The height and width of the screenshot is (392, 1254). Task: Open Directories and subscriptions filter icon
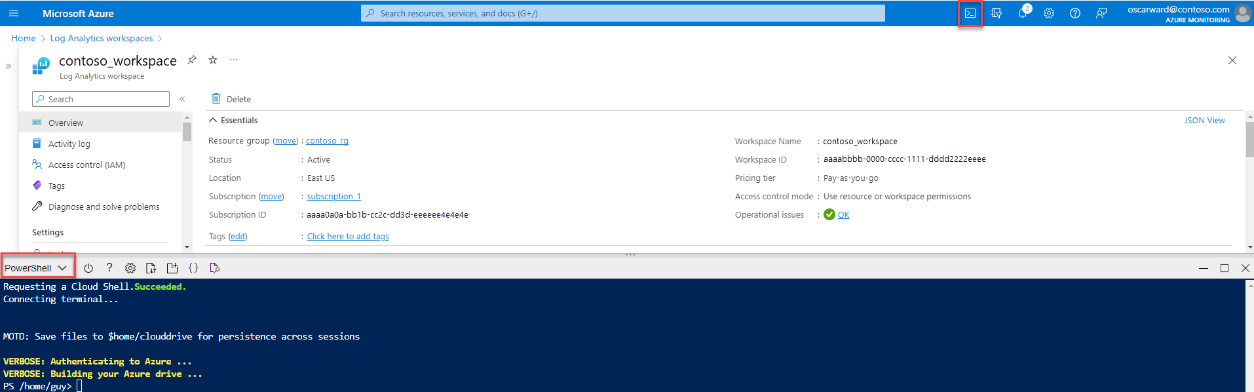[x=997, y=13]
